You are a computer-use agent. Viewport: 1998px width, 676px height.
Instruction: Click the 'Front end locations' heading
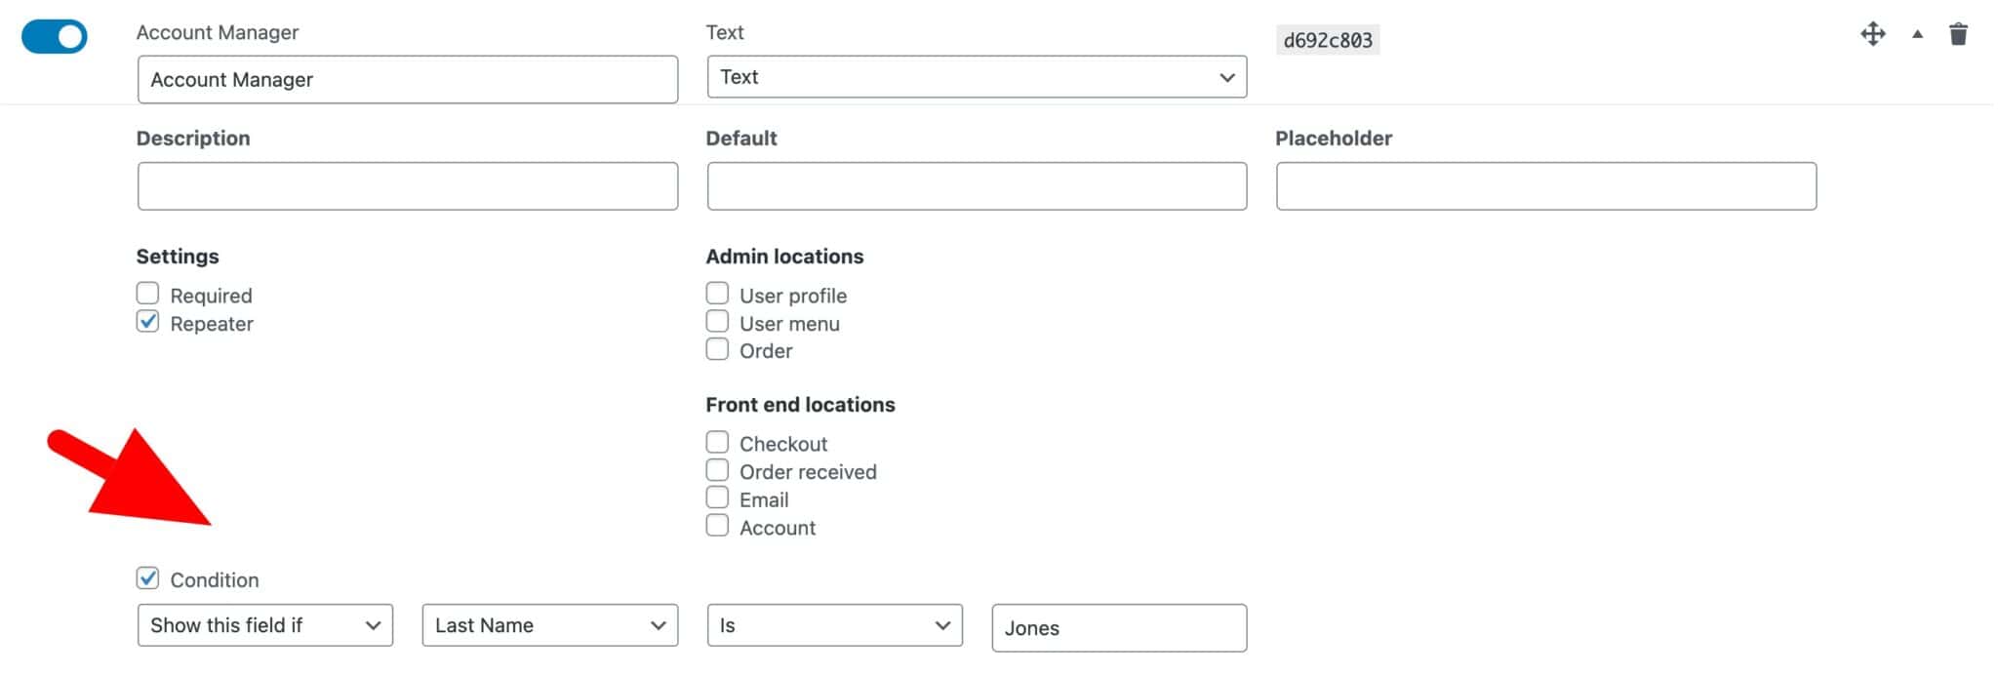tap(800, 405)
